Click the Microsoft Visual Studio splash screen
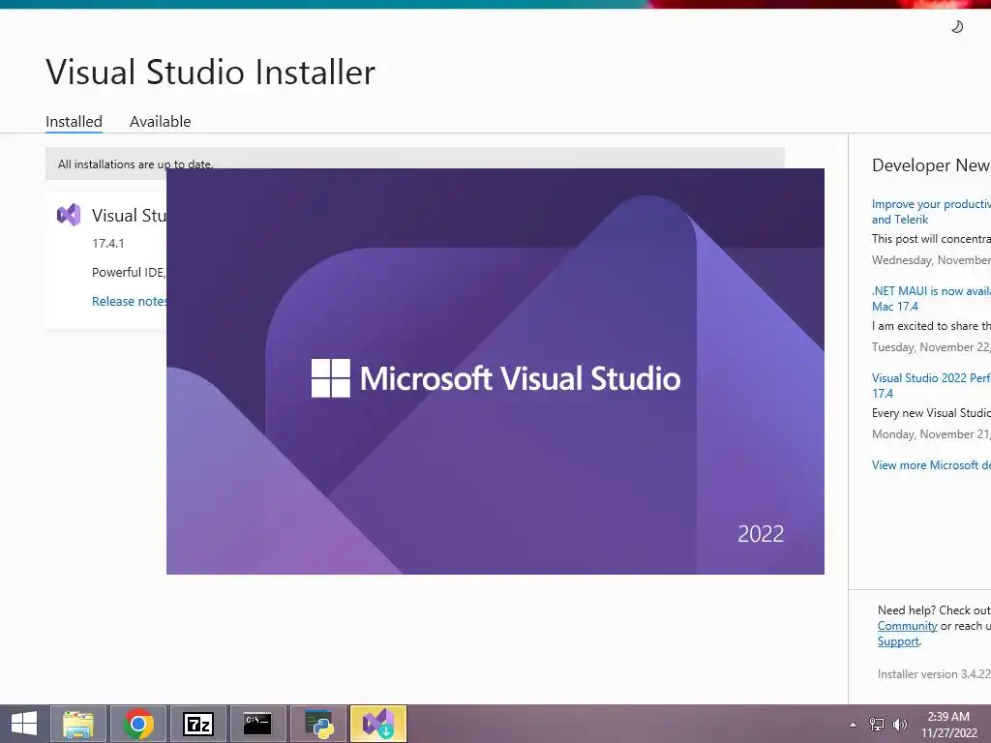Screen dimensions: 991x743 point(495,371)
